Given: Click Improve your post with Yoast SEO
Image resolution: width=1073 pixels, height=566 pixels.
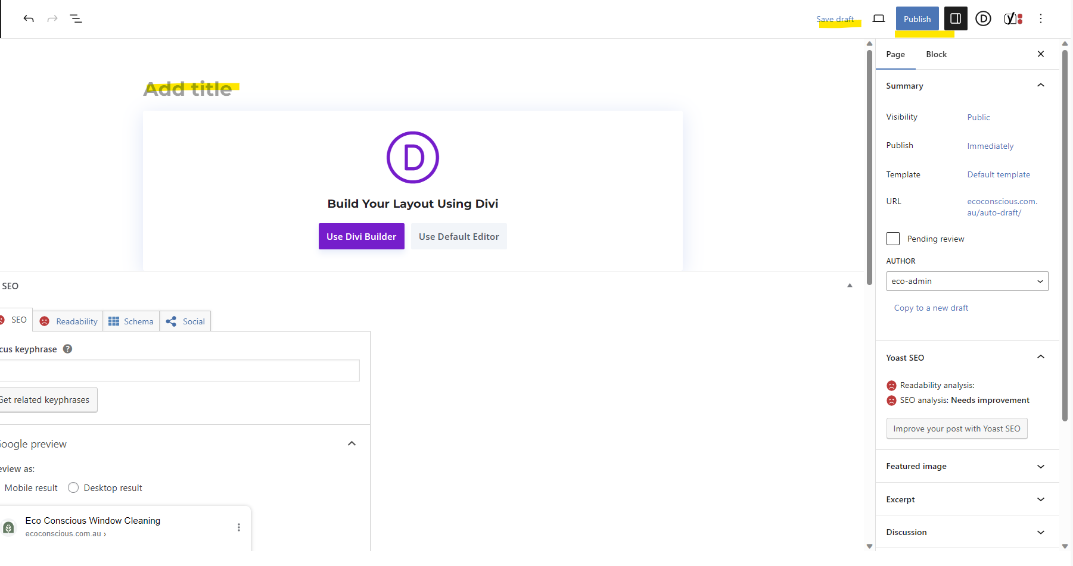Looking at the screenshot, I should click(x=957, y=429).
